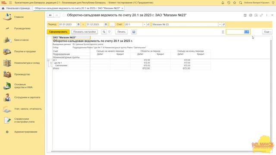Open the main hamburger menu

coord(10,3)
